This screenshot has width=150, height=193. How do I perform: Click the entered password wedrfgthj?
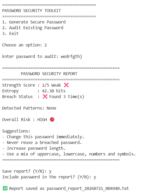(x=71, y=57)
